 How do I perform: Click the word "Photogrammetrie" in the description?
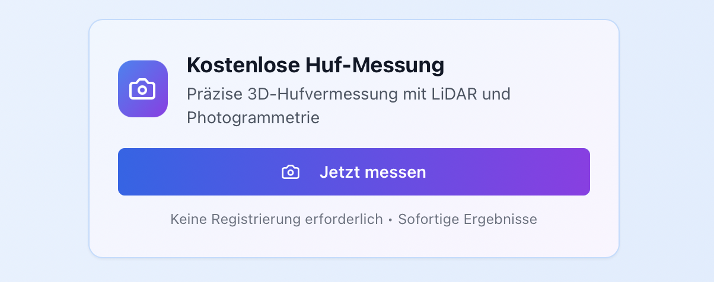point(253,118)
